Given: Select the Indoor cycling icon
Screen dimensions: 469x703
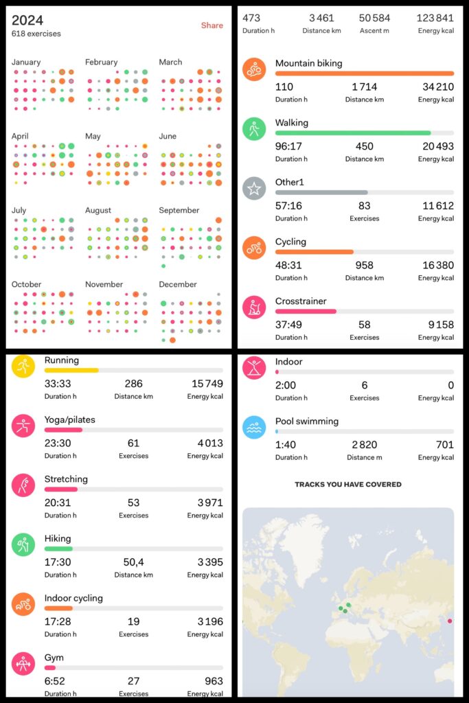Looking at the screenshot, I should [23, 604].
